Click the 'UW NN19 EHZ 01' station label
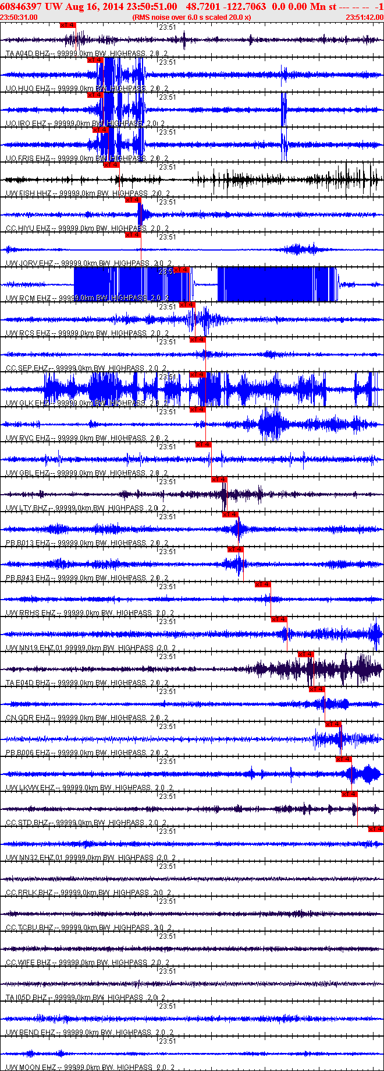This screenshot has height=1071, width=384. pos(35,648)
